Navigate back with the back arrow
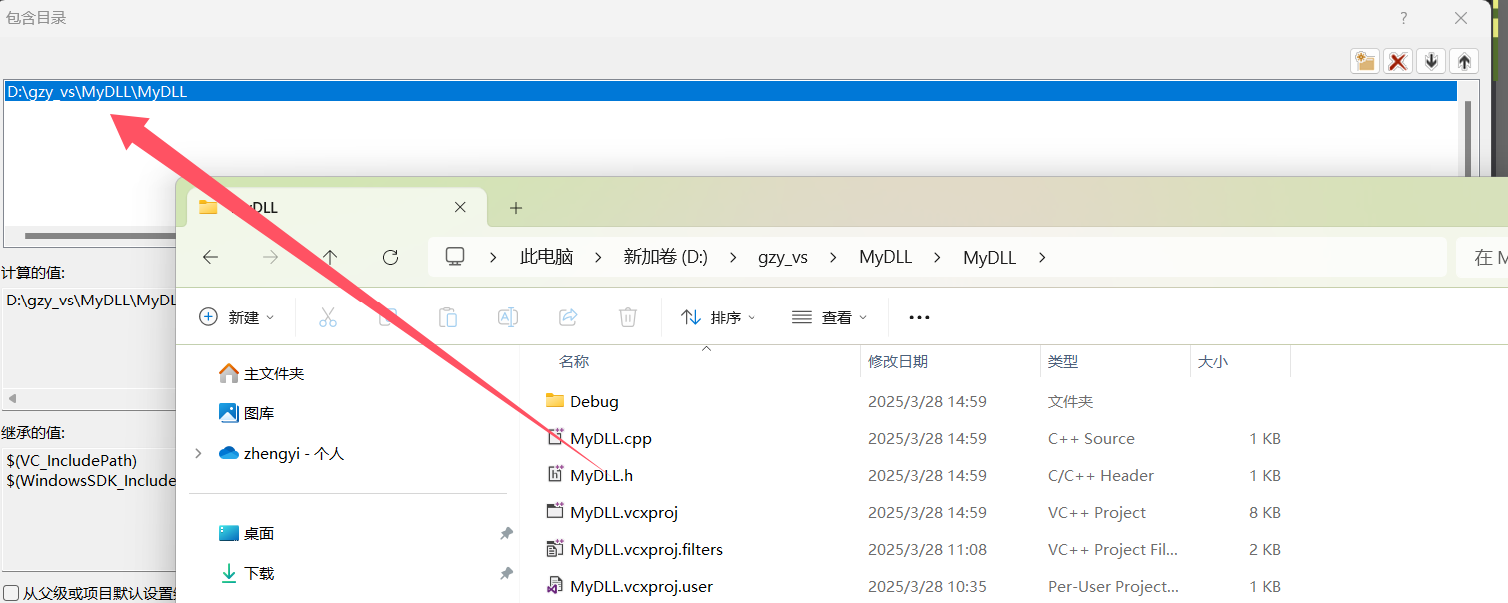Screen dimensions: 1508x603 coord(210,257)
